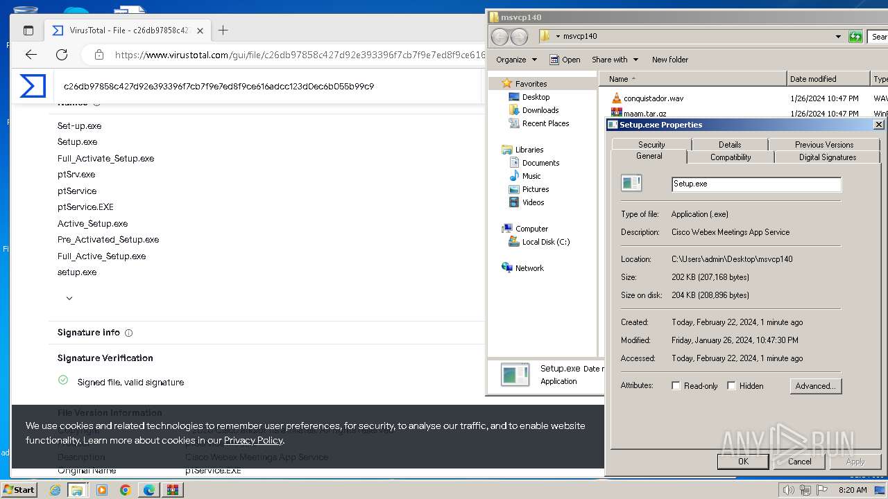Switch to Edge in the taskbar

[148, 490]
